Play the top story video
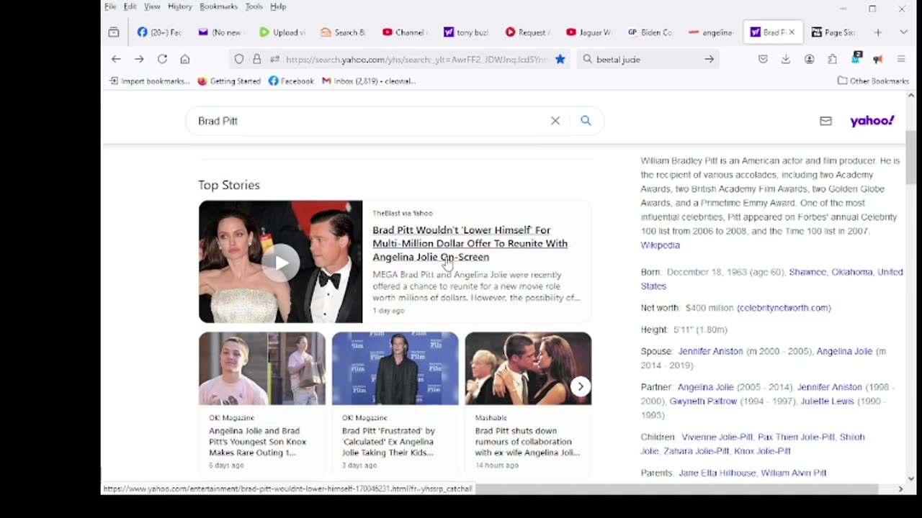 point(281,263)
